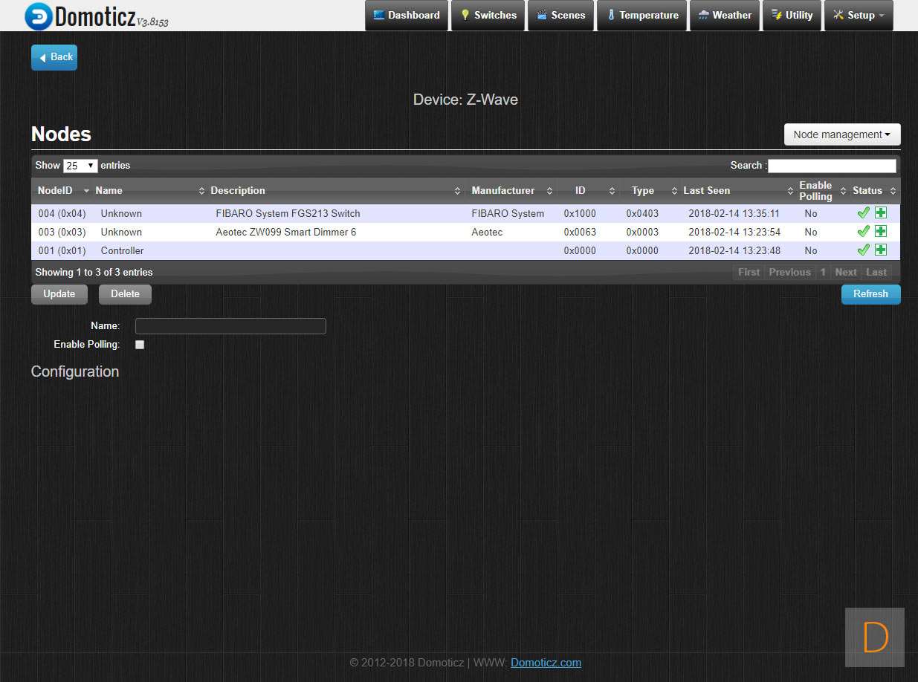Toggle the Enable Polling checkbox
Viewport: 918px width, 682px height.
click(140, 345)
